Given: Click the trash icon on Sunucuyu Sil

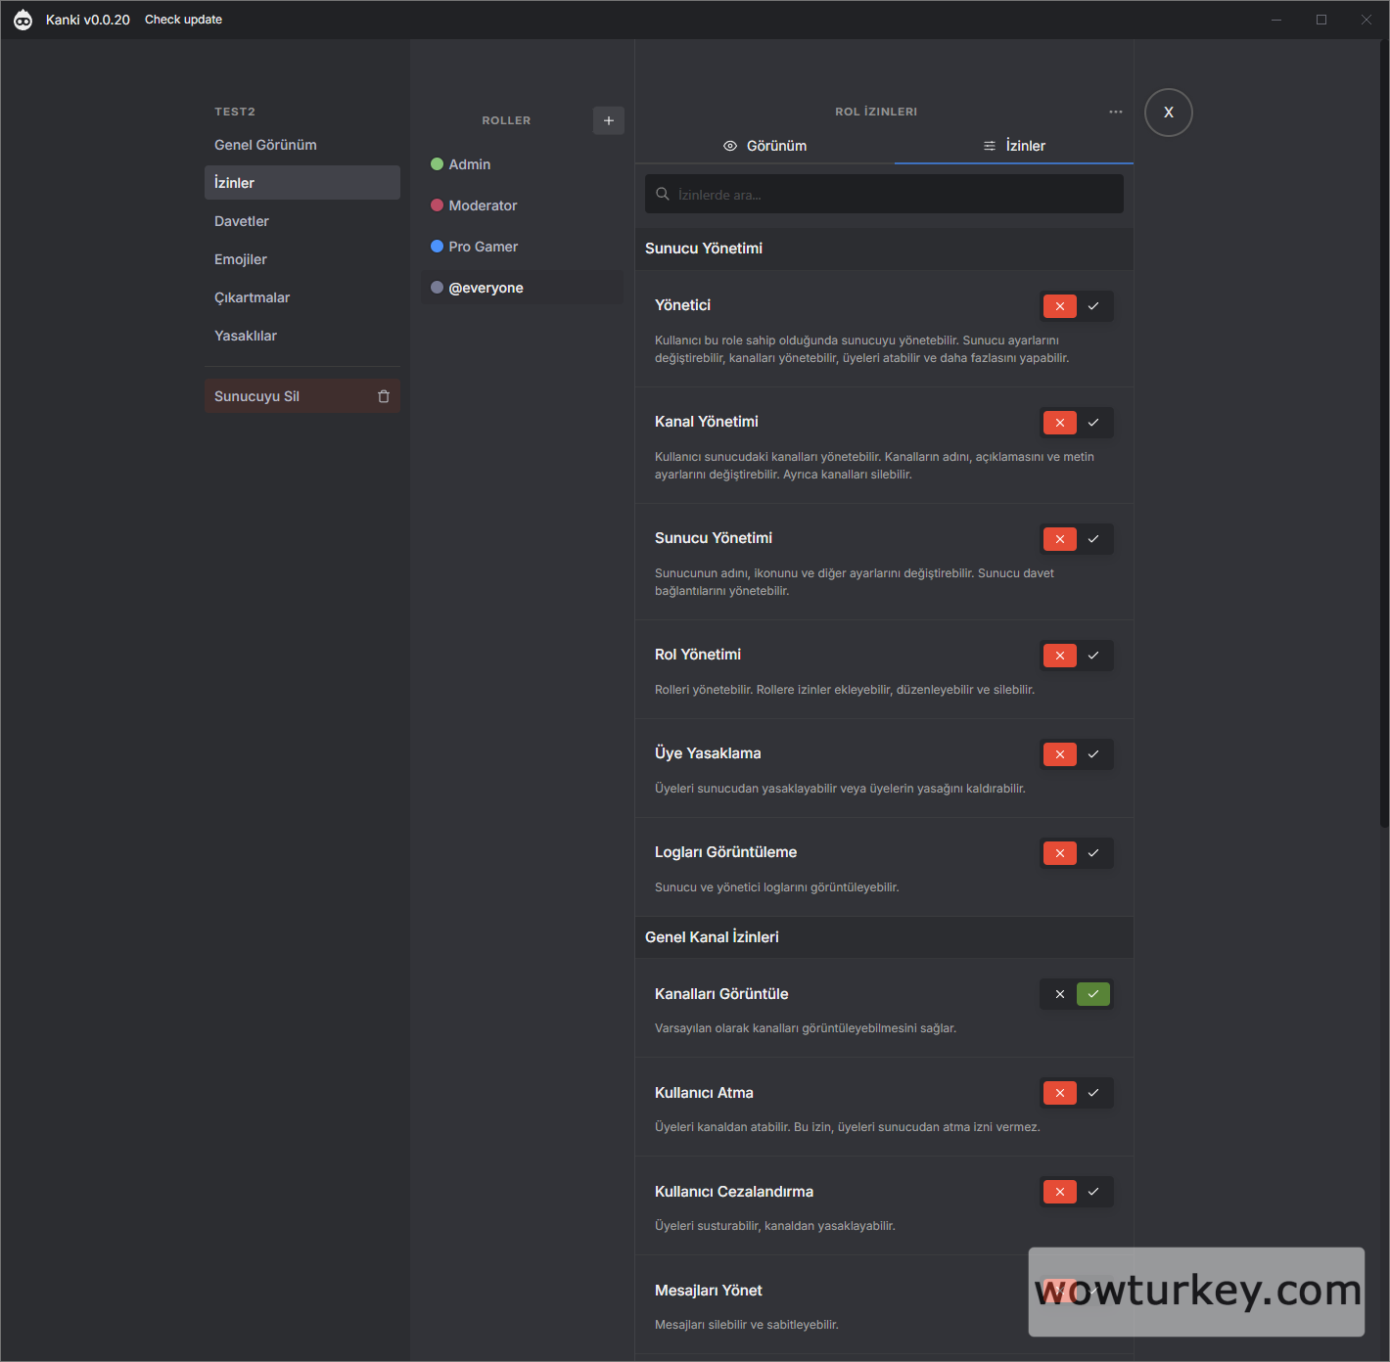Looking at the screenshot, I should [384, 396].
